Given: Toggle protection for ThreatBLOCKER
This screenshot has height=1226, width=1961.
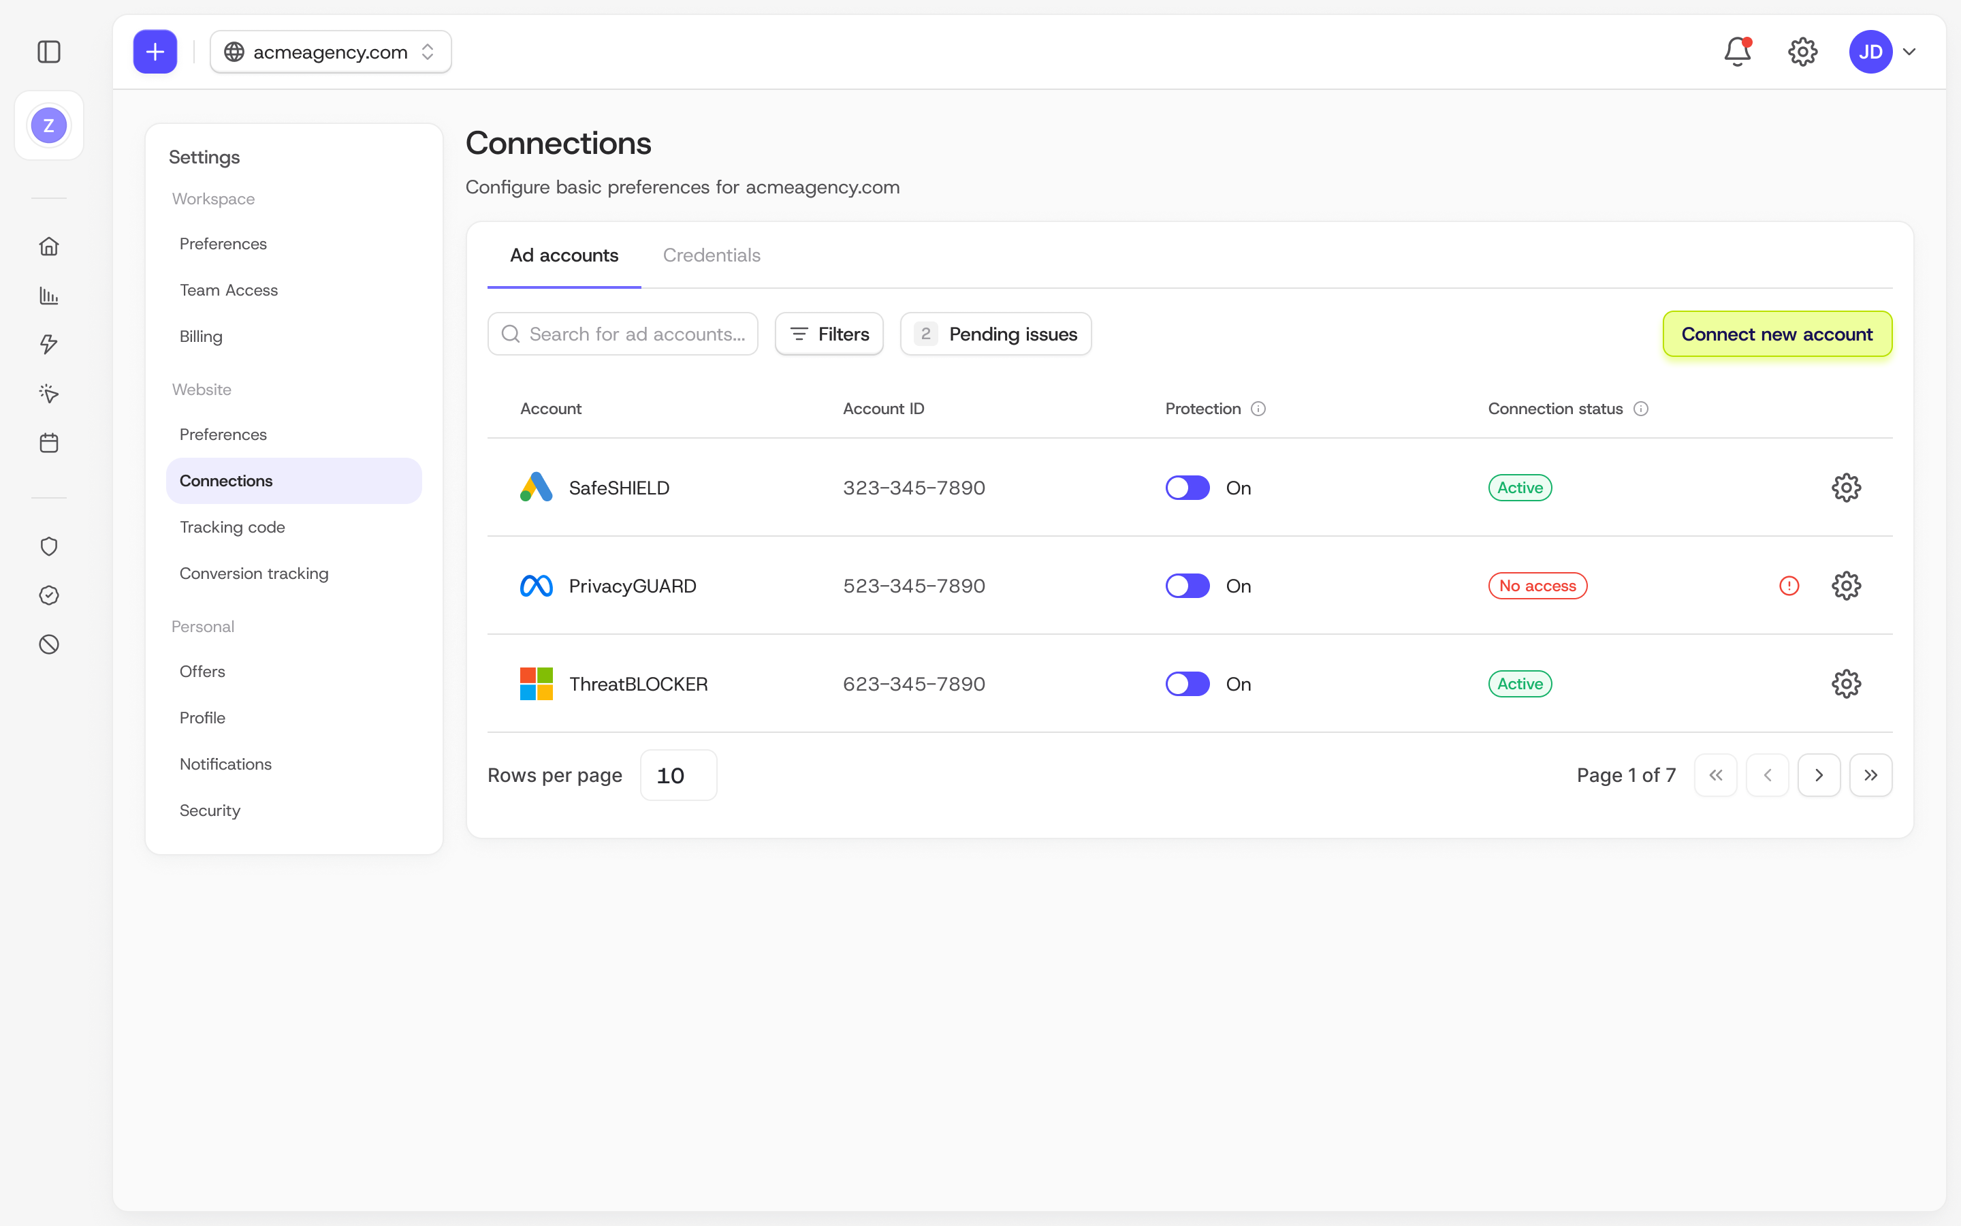Looking at the screenshot, I should [1187, 685].
